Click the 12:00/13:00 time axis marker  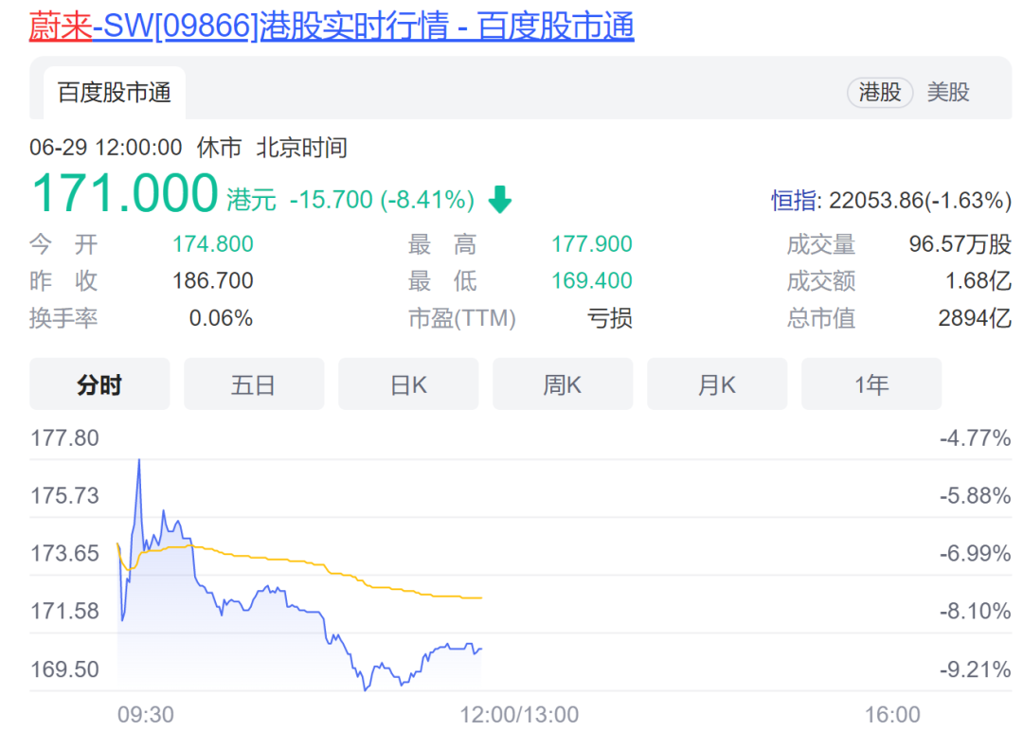[518, 714]
